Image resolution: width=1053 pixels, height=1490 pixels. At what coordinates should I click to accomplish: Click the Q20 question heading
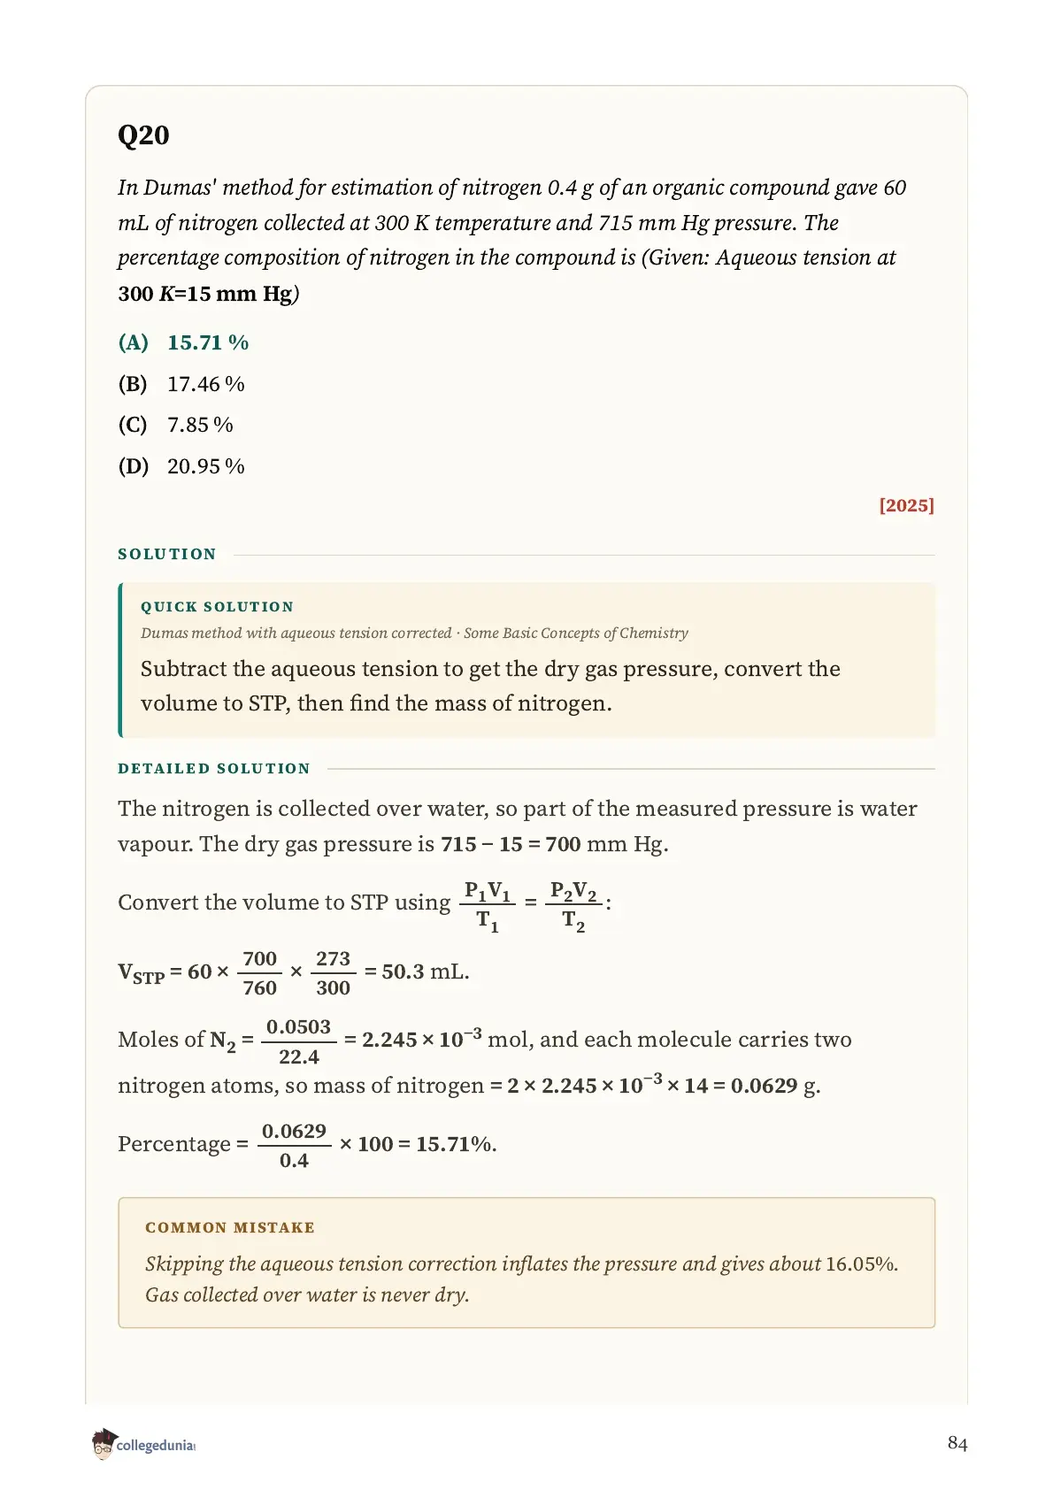[143, 135]
